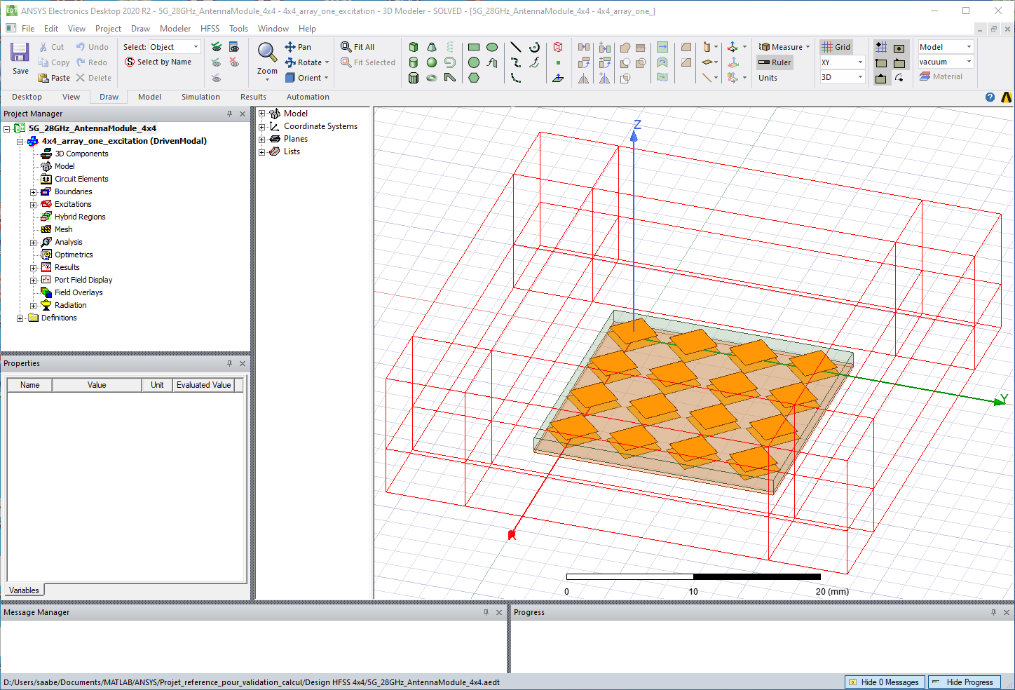Click the Help question mark icon
Image resolution: width=1015 pixels, height=690 pixels.
[990, 97]
